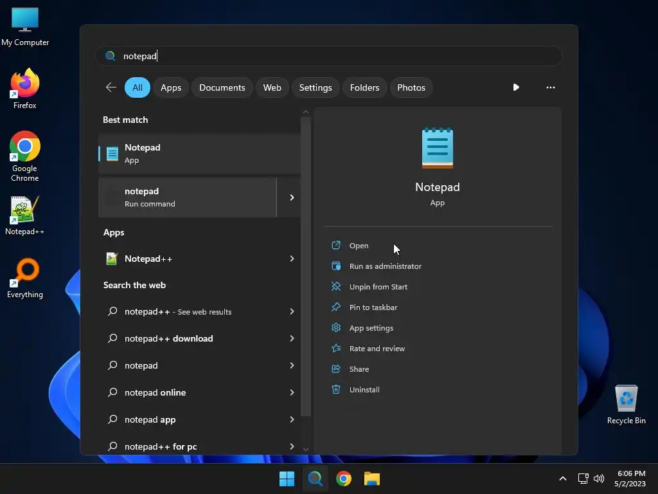Screen dimensions: 658x494
Task: Open the clock and date in the taskbar
Action: coord(630,479)
